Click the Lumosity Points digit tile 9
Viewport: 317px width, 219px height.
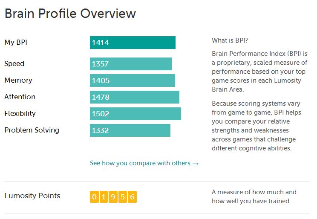click(113, 197)
